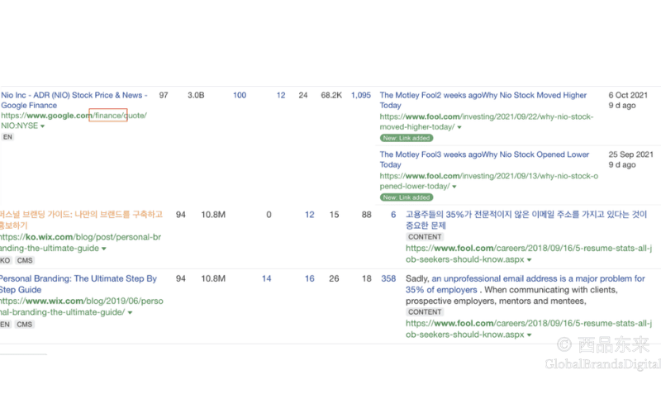Open Korean anchor text about 35% email addresses

click(526, 220)
